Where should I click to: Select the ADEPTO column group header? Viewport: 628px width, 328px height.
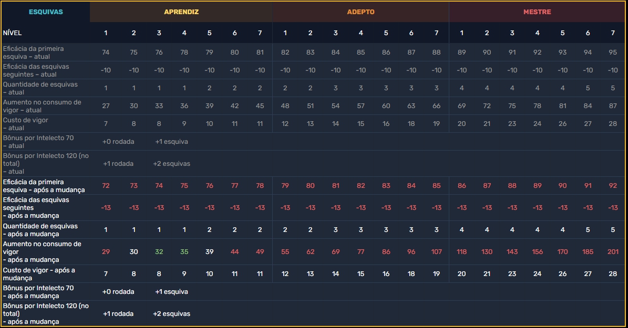(x=361, y=12)
